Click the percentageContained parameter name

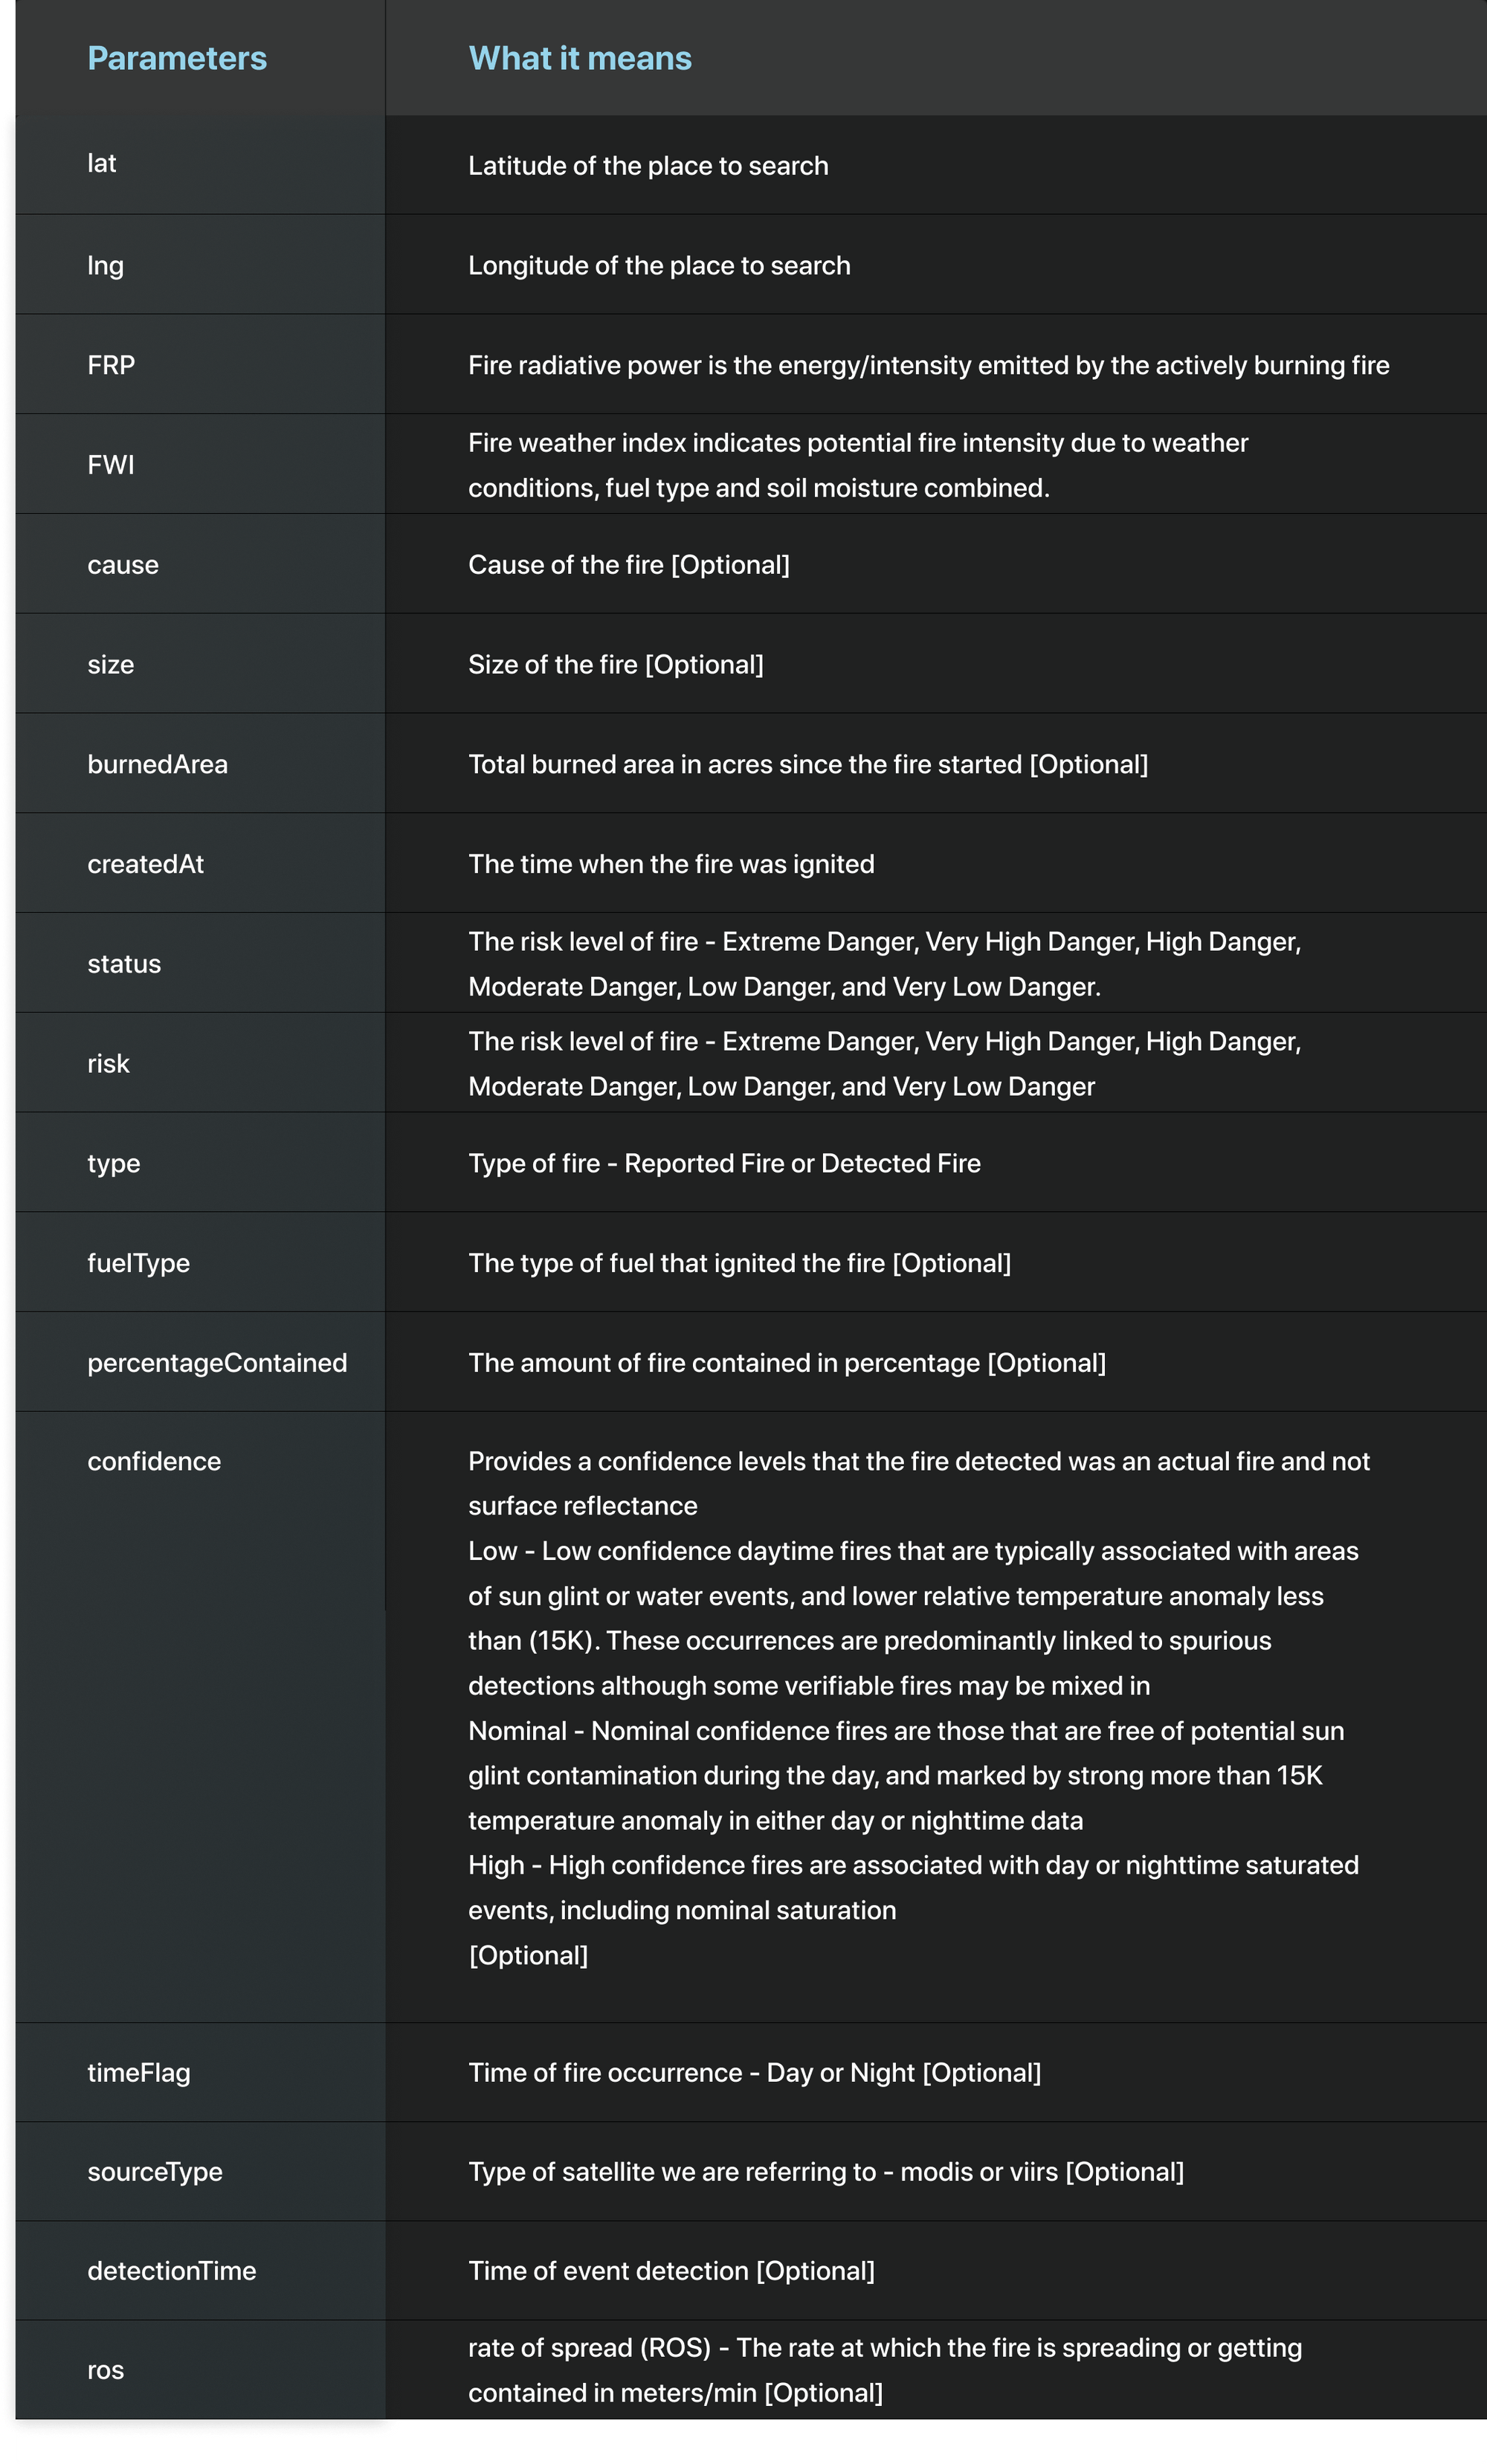tap(217, 1363)
